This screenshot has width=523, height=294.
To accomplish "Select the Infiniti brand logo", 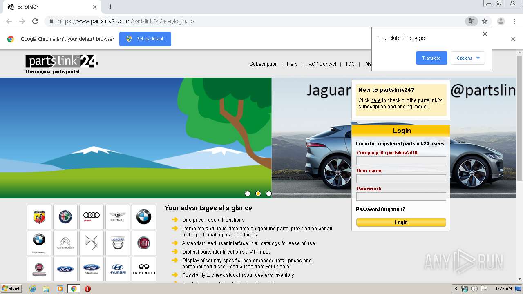I will (144, 269).
